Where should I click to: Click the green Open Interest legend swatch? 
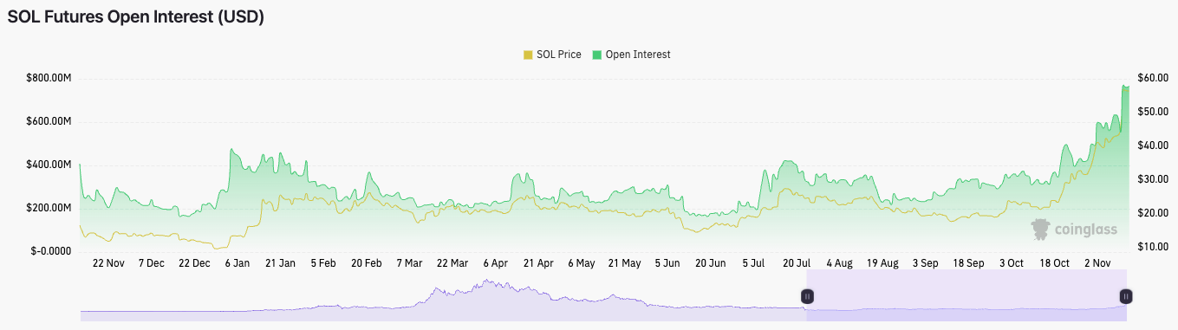597,55
